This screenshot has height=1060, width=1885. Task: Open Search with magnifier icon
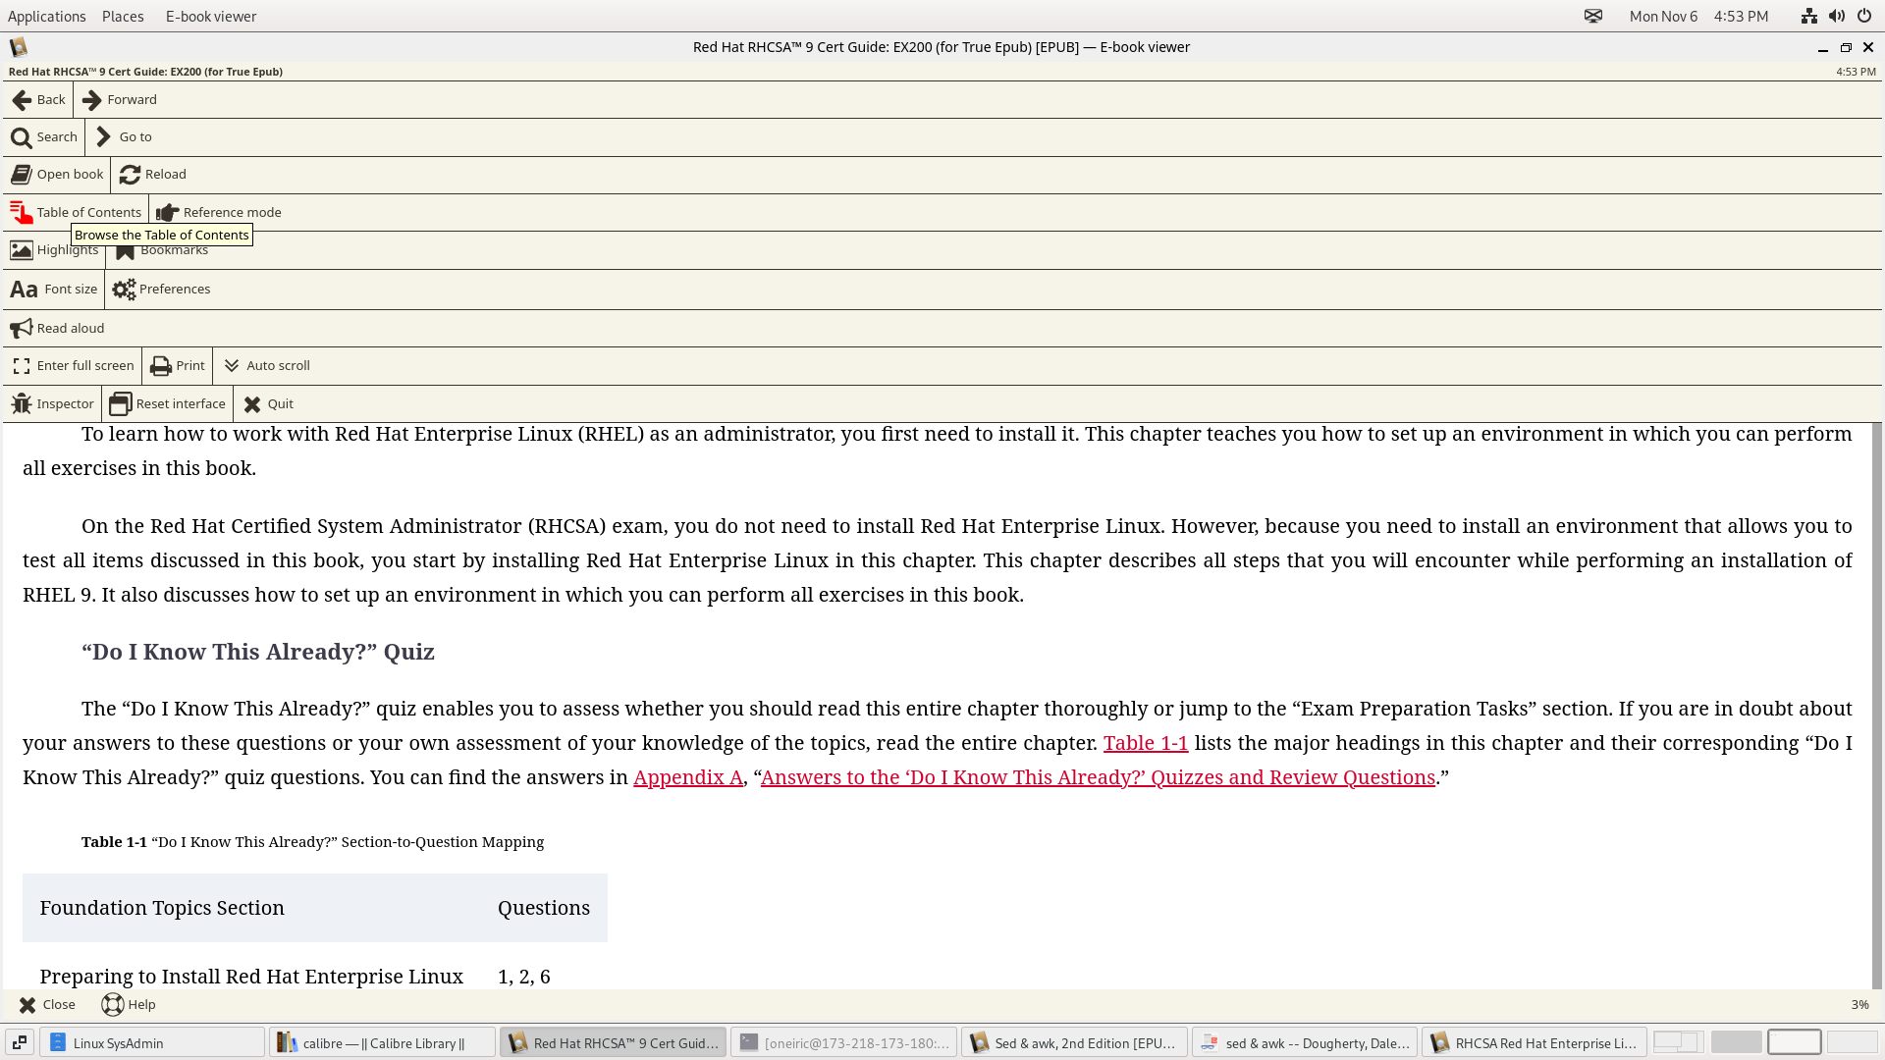pyautogui.click(x=22, y=137)
